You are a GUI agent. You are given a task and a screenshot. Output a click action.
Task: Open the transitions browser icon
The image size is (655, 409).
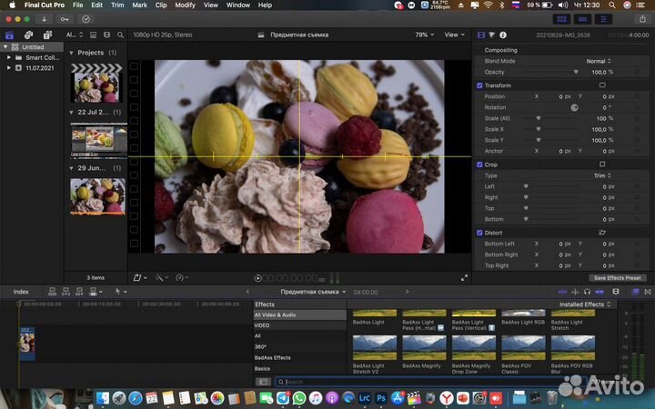point(648,292)
